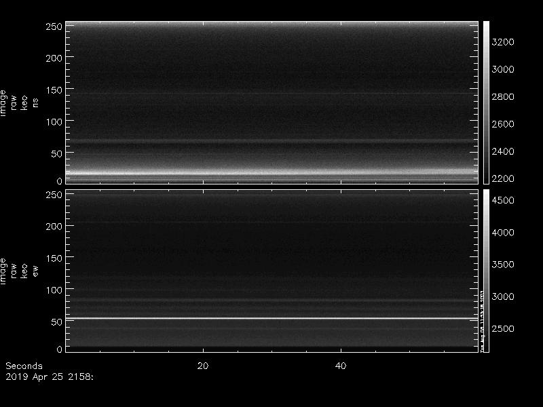Click the '50' tick of ns keogram
Viewport: 543px width, 407px height.
click(57, 154)
